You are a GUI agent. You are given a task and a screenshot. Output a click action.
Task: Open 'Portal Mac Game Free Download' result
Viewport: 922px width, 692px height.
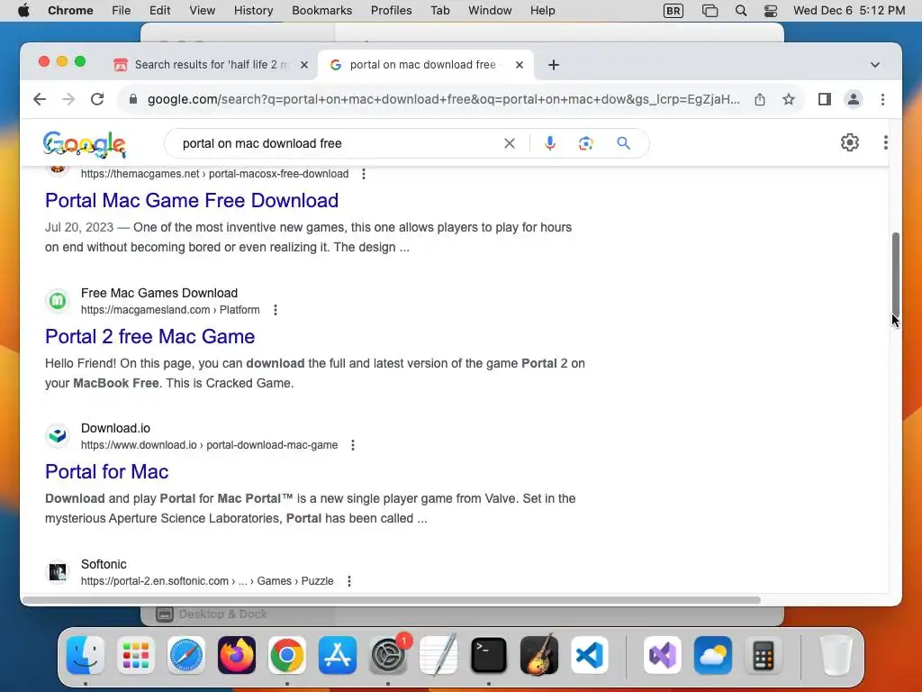click(x=192, y=200)
